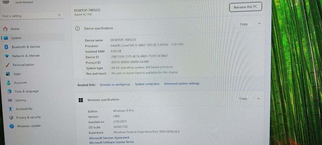Click the Related links label

tap(86, 85)
